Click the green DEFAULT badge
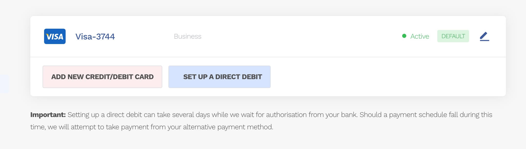Viewport: 526px width, 149px height. (453, 36)
